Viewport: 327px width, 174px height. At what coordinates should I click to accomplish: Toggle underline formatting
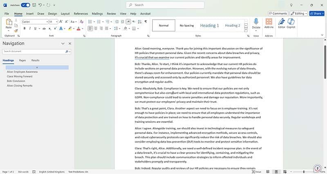tap(35, 28)
